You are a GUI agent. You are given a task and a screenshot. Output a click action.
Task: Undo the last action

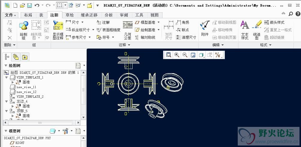37,5
